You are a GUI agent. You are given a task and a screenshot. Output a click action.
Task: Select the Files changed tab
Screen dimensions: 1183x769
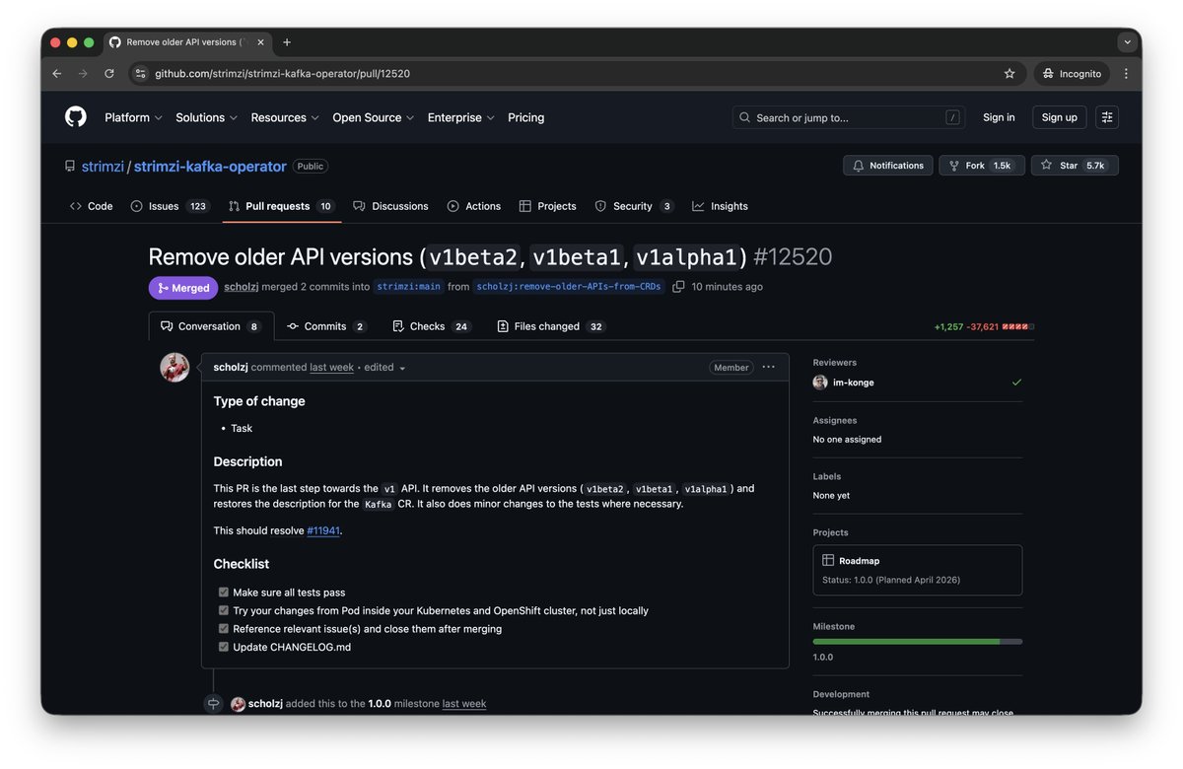coord(551,326)
